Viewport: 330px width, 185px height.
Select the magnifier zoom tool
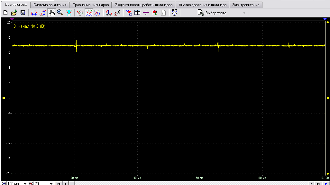(60, 13)
